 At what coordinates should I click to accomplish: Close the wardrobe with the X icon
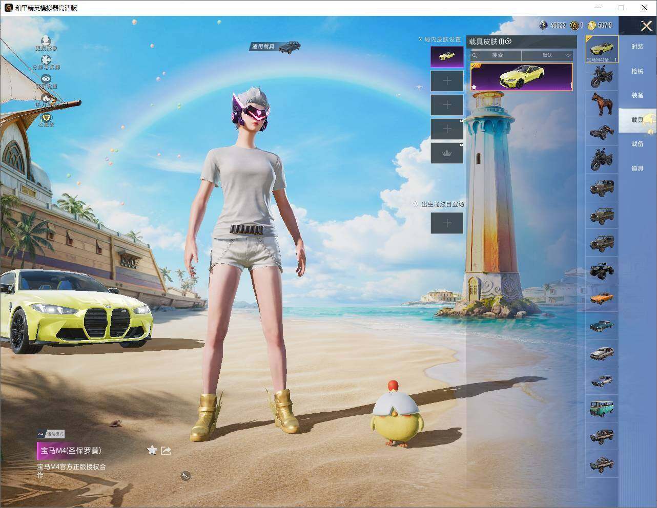point(646,26)
